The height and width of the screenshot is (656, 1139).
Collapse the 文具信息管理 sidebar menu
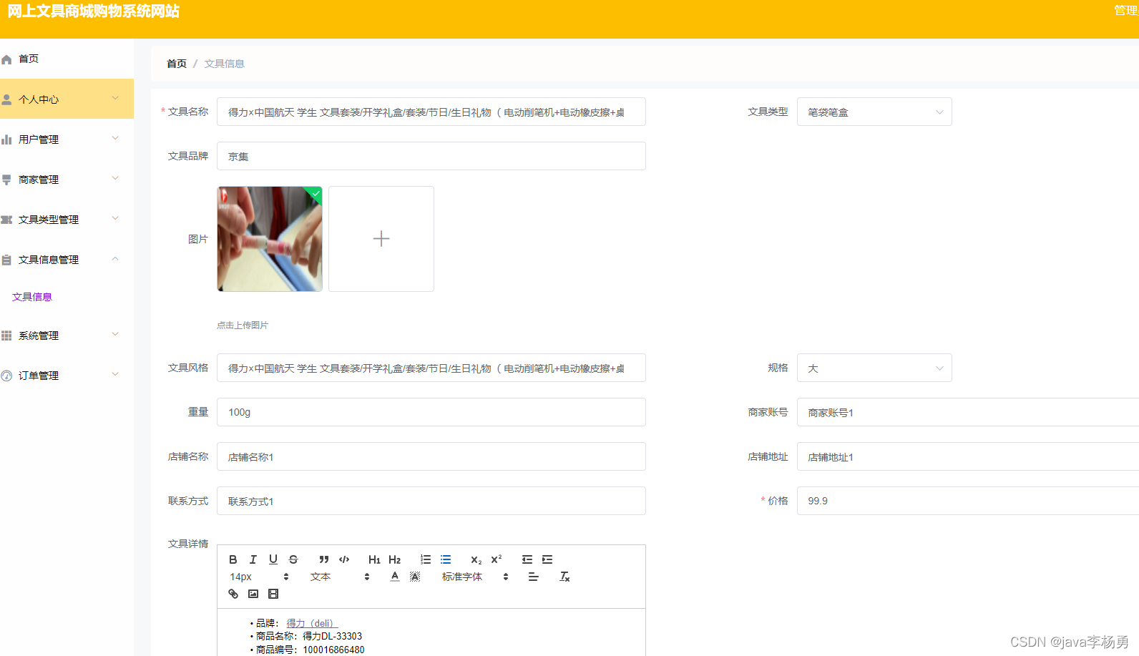tap(67, 259)
